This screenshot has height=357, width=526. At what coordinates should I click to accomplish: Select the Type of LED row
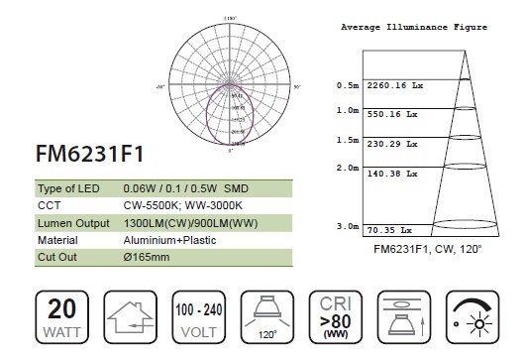tap(163, 188)
